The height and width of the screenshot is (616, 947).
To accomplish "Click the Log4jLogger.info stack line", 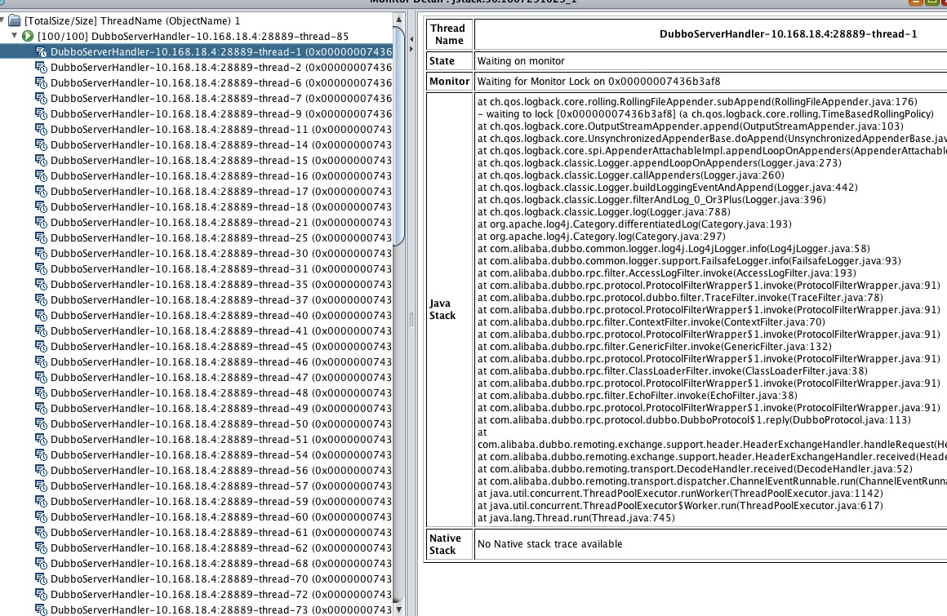I will (x=674, y=249).
